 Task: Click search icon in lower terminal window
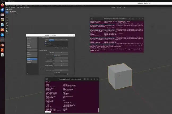click(85, 79)
